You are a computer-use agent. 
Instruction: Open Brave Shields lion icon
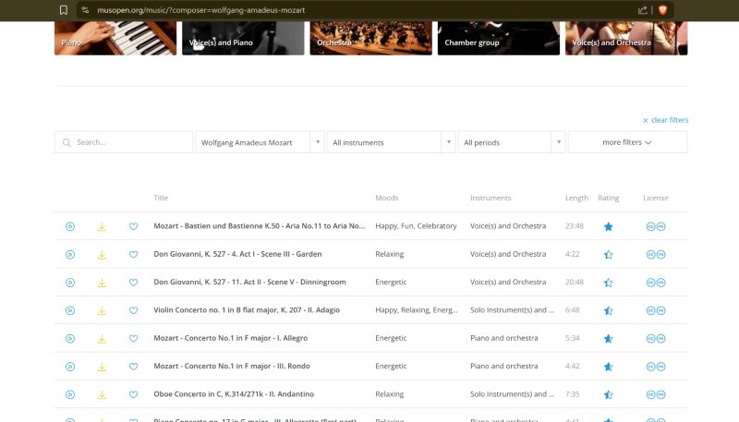662,10
